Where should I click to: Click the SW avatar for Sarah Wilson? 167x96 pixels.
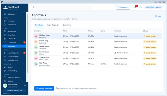[x=36, y=58]
